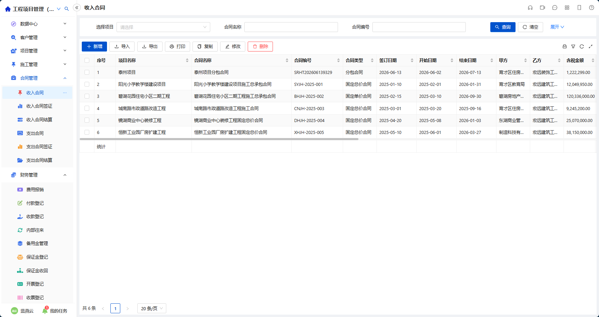Click the 修改 button
Screen dimensions: 599x317
233,46
